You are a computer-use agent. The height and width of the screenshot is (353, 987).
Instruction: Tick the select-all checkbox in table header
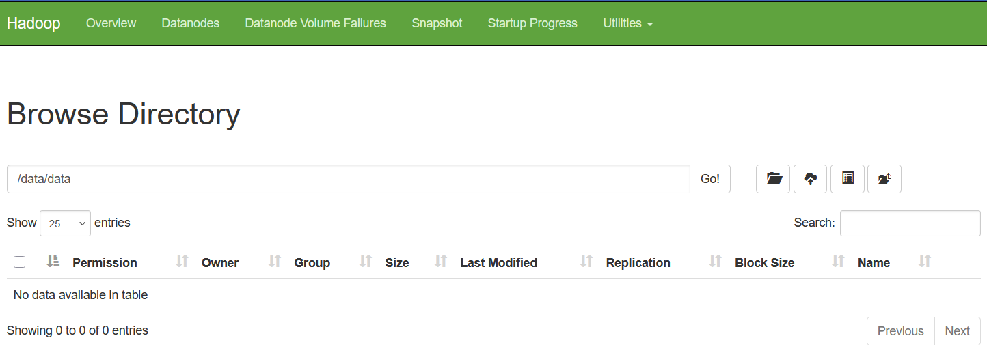point(20,262)
